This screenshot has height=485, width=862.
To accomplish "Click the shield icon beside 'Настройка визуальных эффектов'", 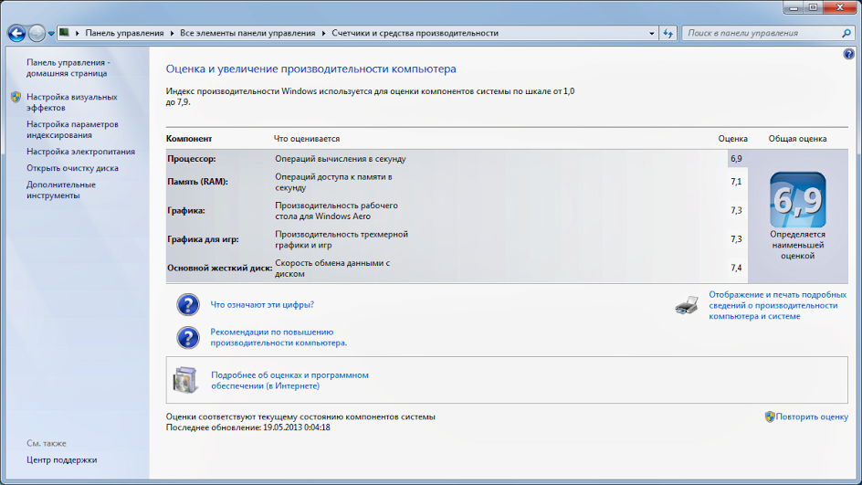I will click(16, 98).
